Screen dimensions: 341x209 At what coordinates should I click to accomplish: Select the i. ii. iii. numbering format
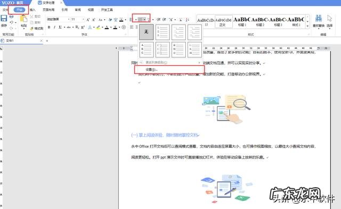(x=194, y=49)
